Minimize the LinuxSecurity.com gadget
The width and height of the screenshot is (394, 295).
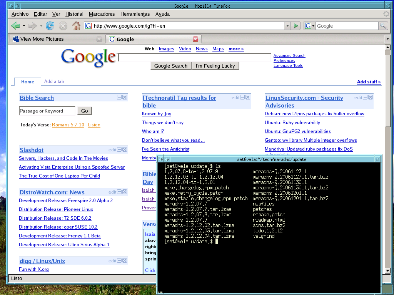click(x=366, y=97)
